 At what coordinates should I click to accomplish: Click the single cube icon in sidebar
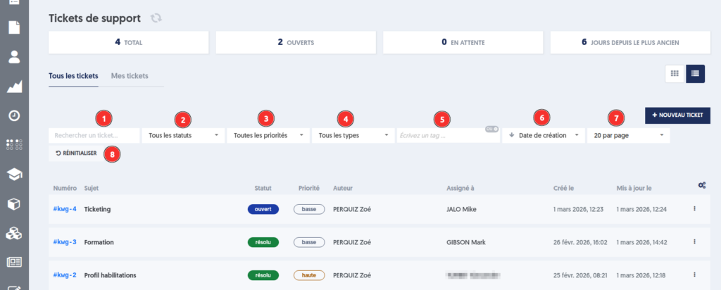(x=13, y=204)
